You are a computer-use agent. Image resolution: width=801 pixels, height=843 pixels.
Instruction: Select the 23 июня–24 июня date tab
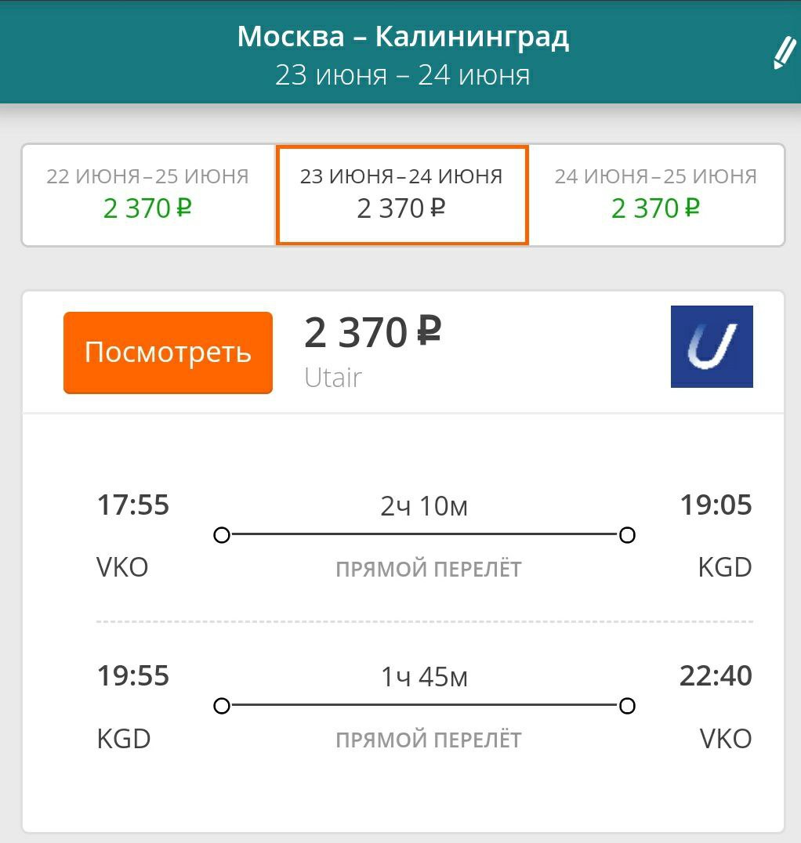click(401, 194)
